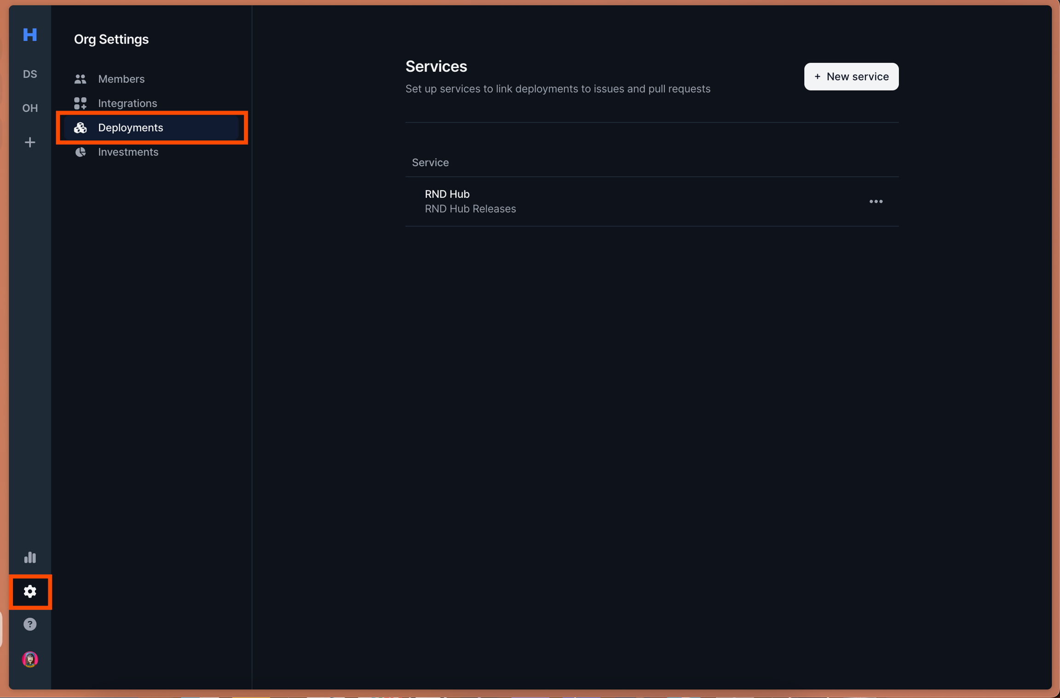Viewport: 1060px width, 698px height.
Task: Open the RND Hub three-dot menu
Action: pyautogui.click(x=876, y=201)
